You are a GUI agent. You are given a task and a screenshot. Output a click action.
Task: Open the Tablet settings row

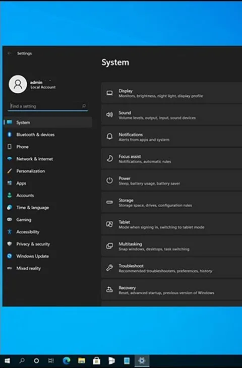click(x=171, y=224)
